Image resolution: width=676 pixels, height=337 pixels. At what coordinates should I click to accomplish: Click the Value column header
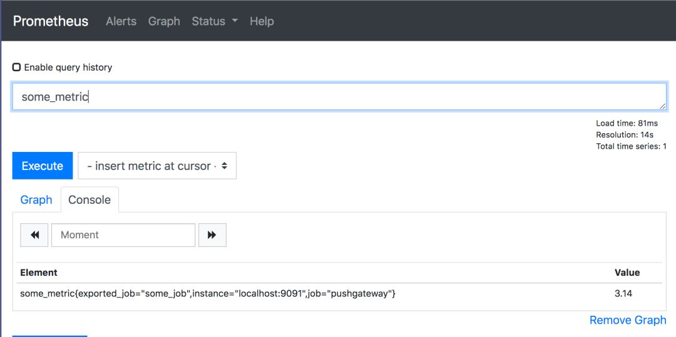click(x=627, y=273)
